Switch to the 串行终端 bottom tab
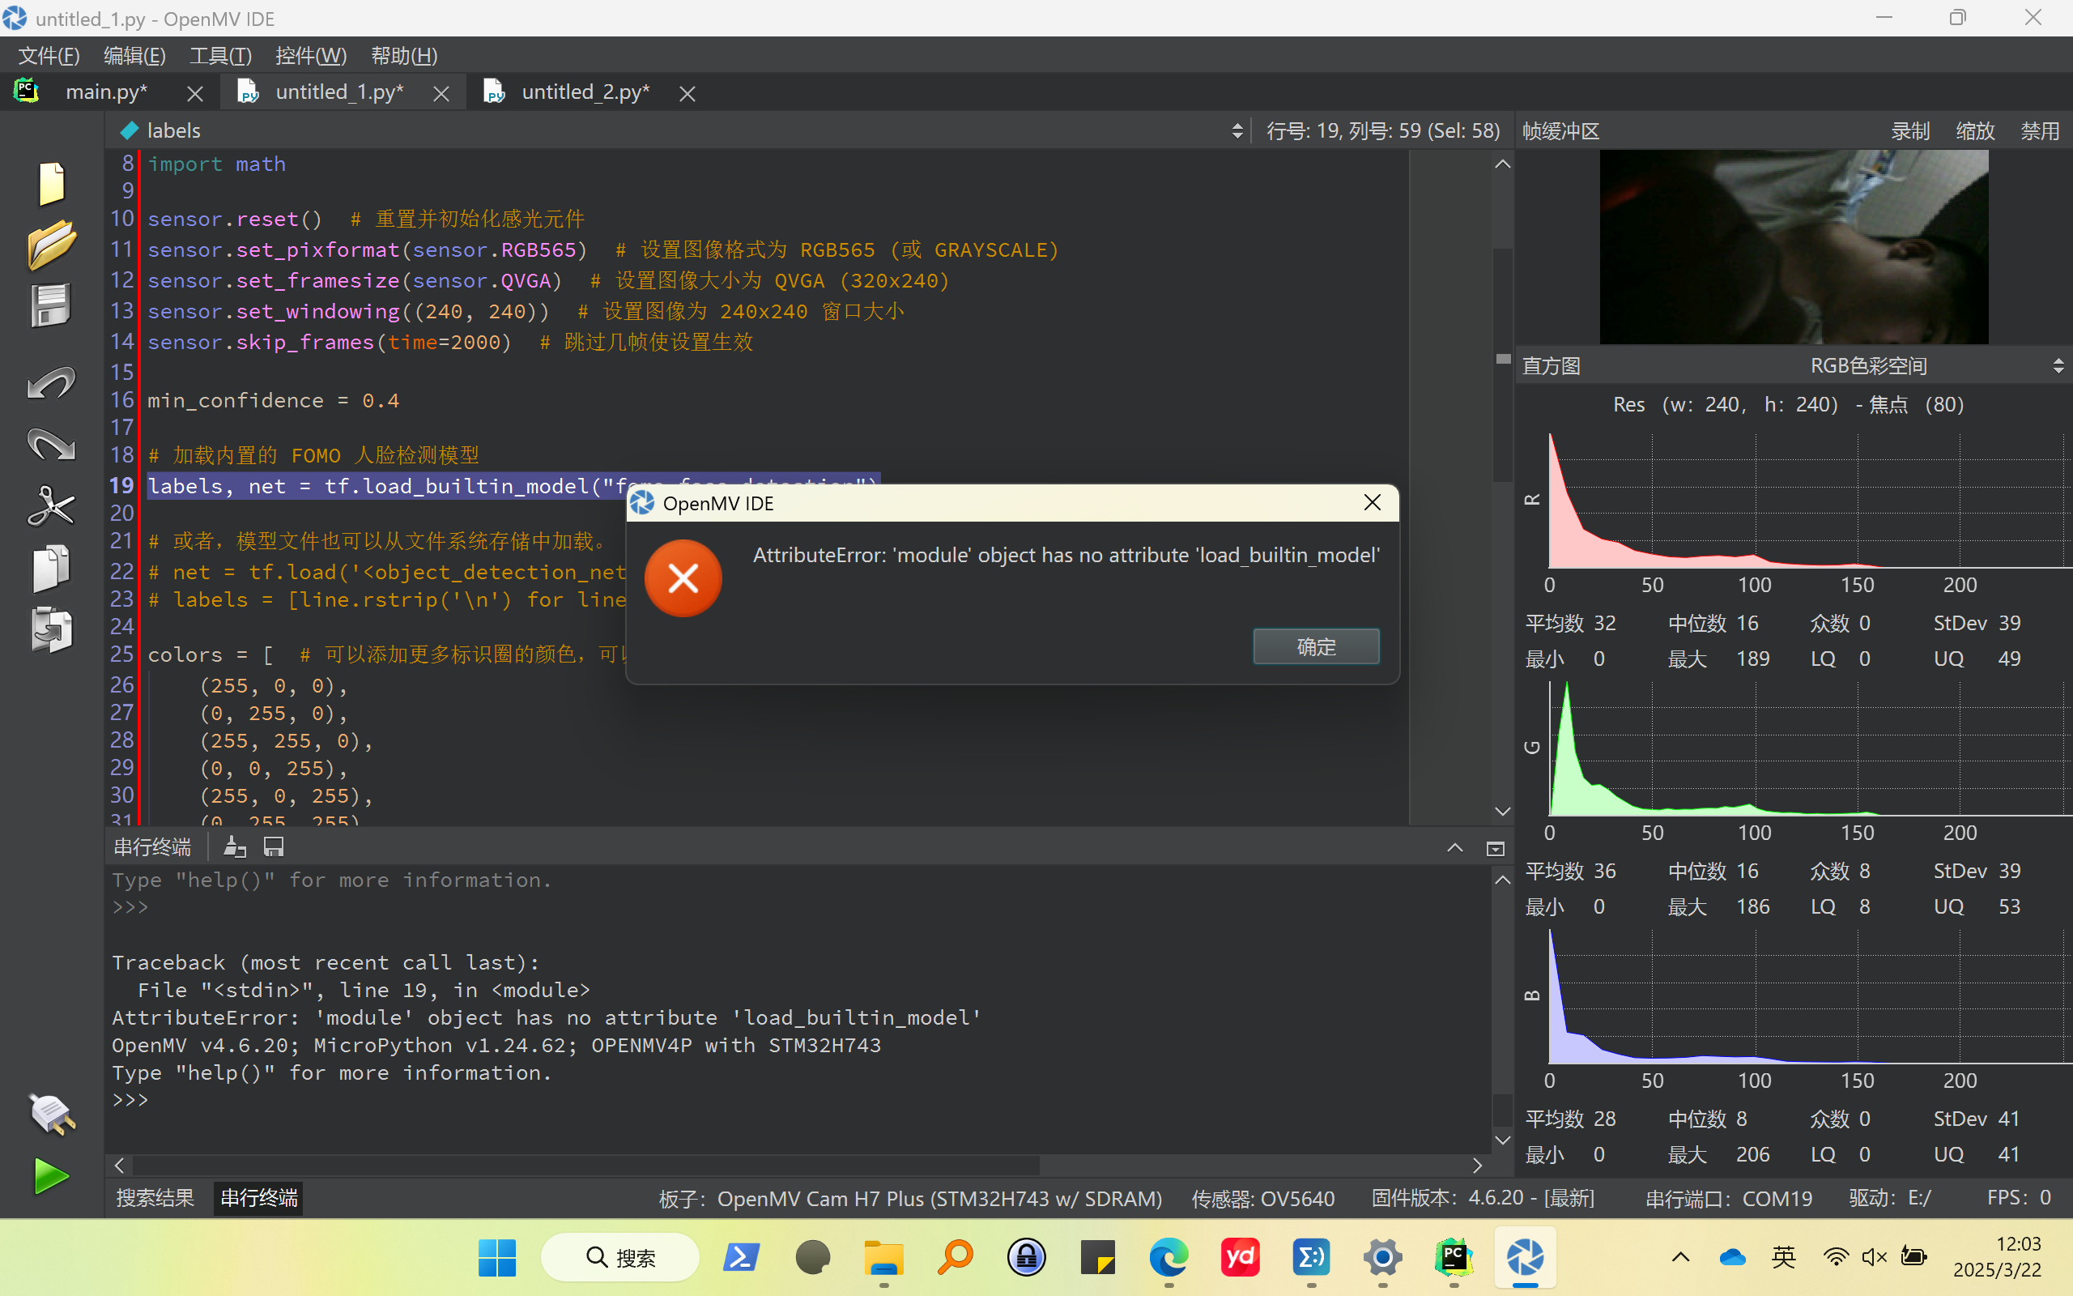The height and width of the screenshot is (1296, 2073). coord(258,1197)
